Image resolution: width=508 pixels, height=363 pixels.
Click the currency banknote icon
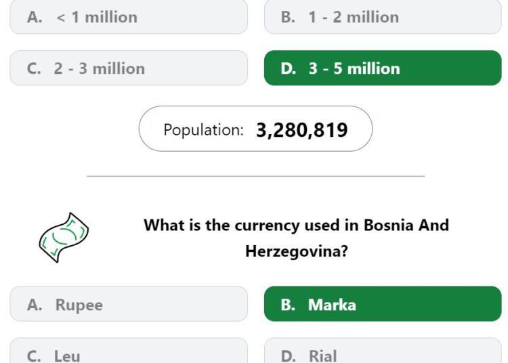64,237
